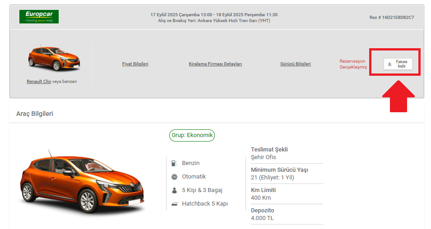Click the Fatura İndir download icon

389,64
